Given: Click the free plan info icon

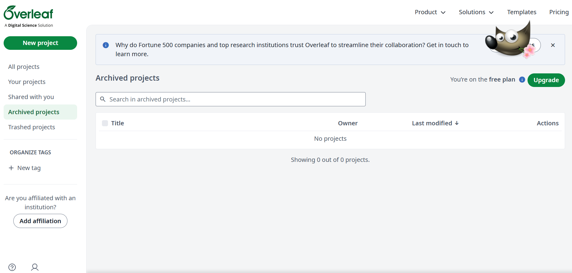Looking at the screenshot, I should click(522, 79).
